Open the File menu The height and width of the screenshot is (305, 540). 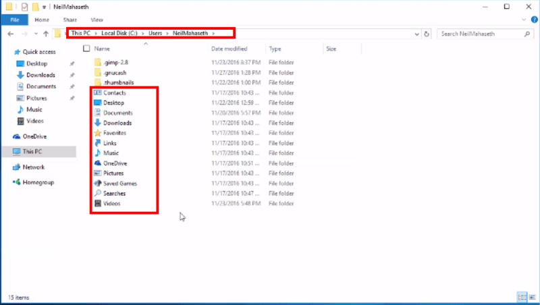(x=14, y=20)
